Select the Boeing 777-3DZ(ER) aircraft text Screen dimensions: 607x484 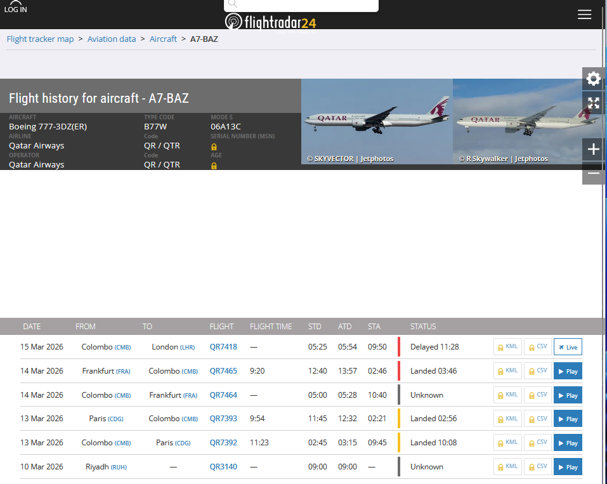click(48, 127)
